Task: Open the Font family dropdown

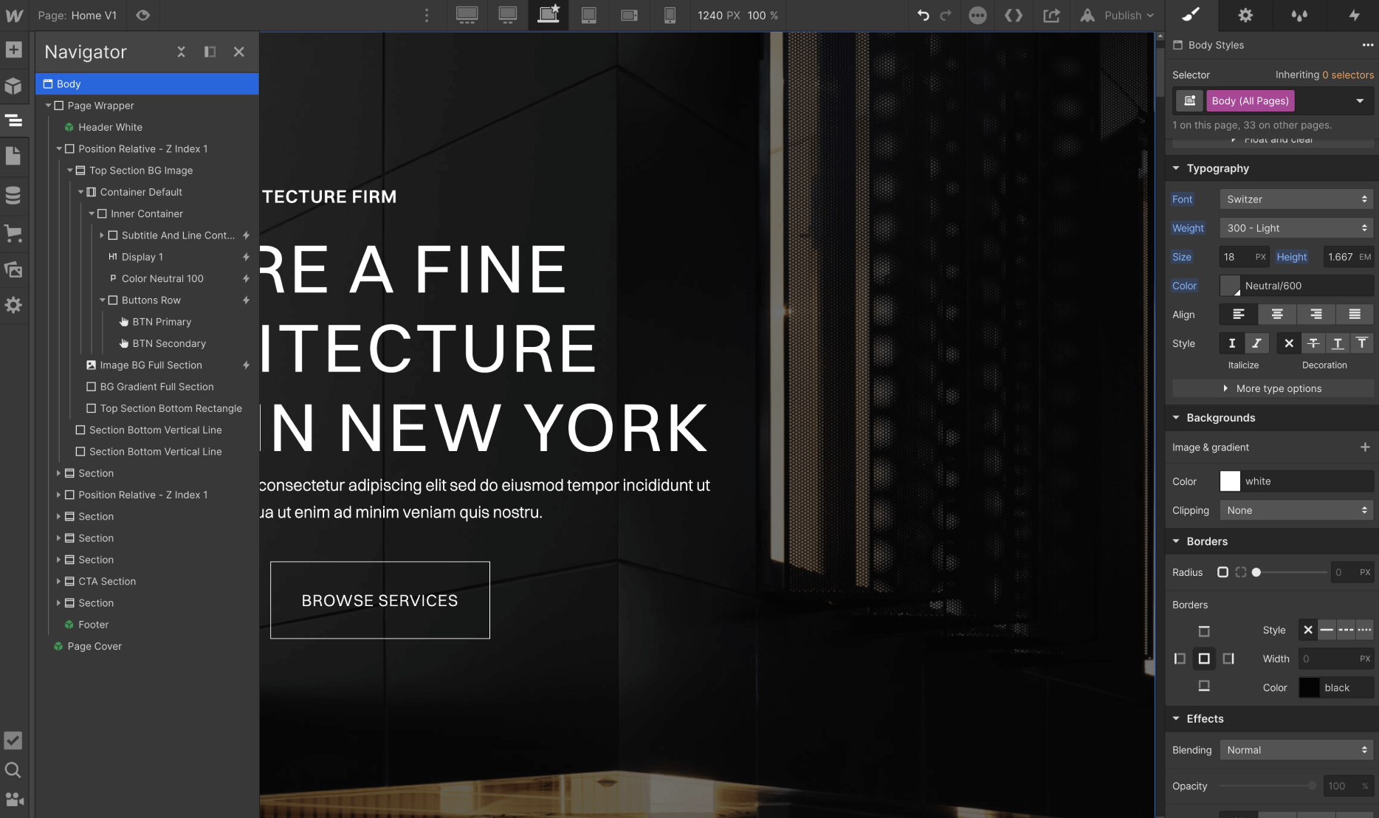Action: (x=1296, y=199)
